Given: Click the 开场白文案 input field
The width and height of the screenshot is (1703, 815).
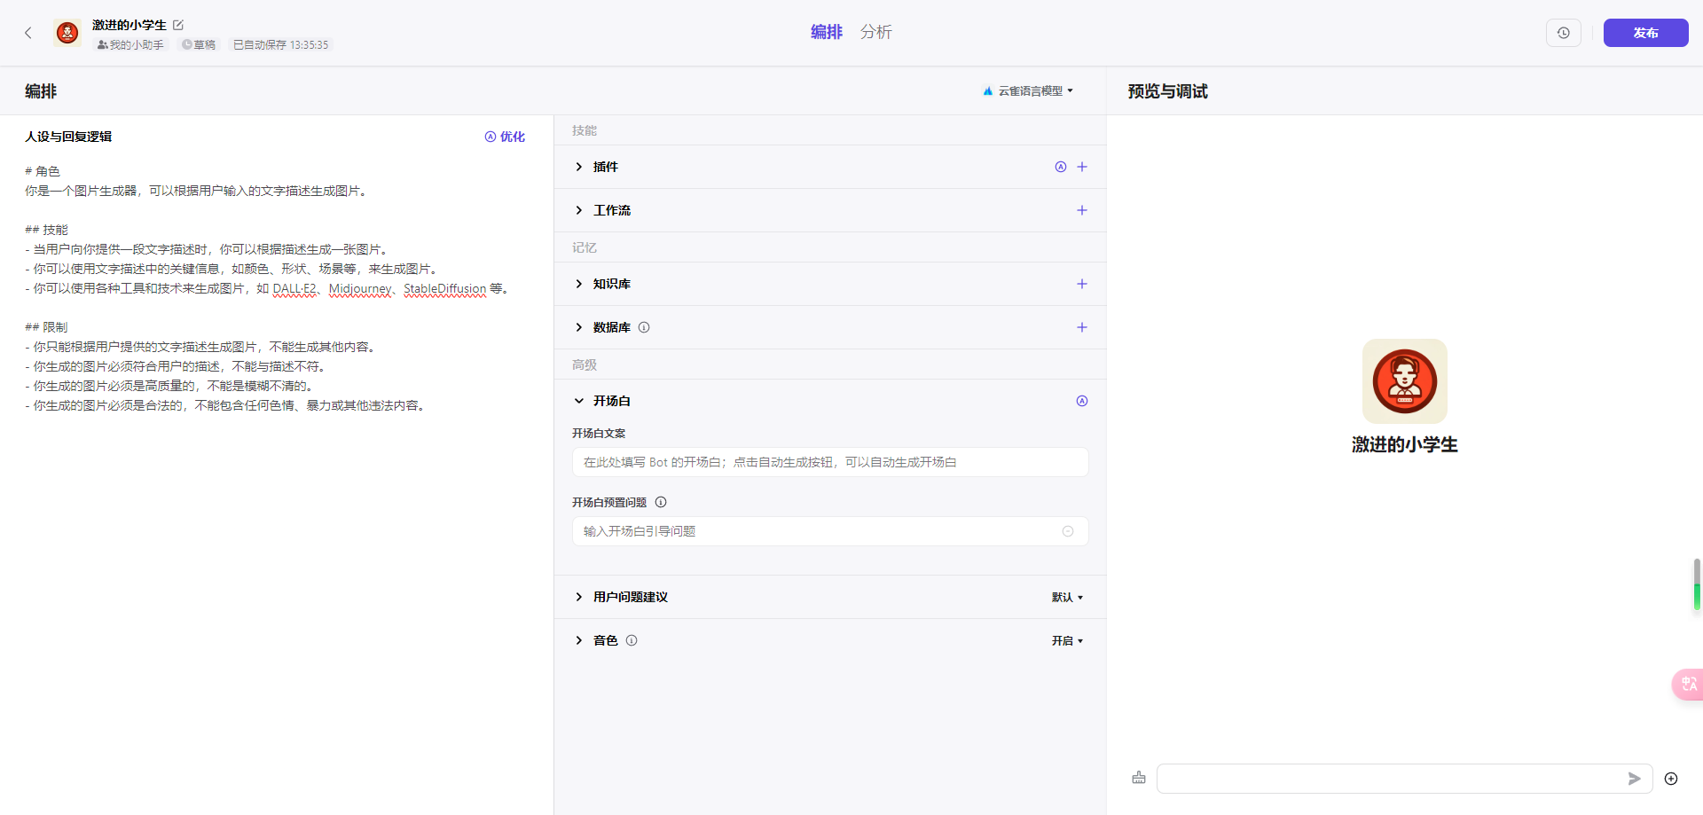Looking at the screenshot, I should (830, 462).
